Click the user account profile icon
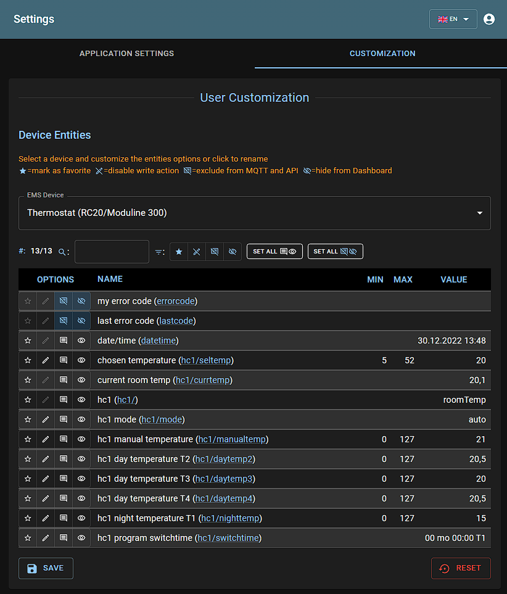The image size is (507, 594). [489, 19]
